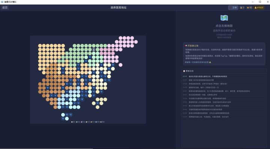Toggle the 立体 3D view button
270x149 pixels.
tap(233, 8)
